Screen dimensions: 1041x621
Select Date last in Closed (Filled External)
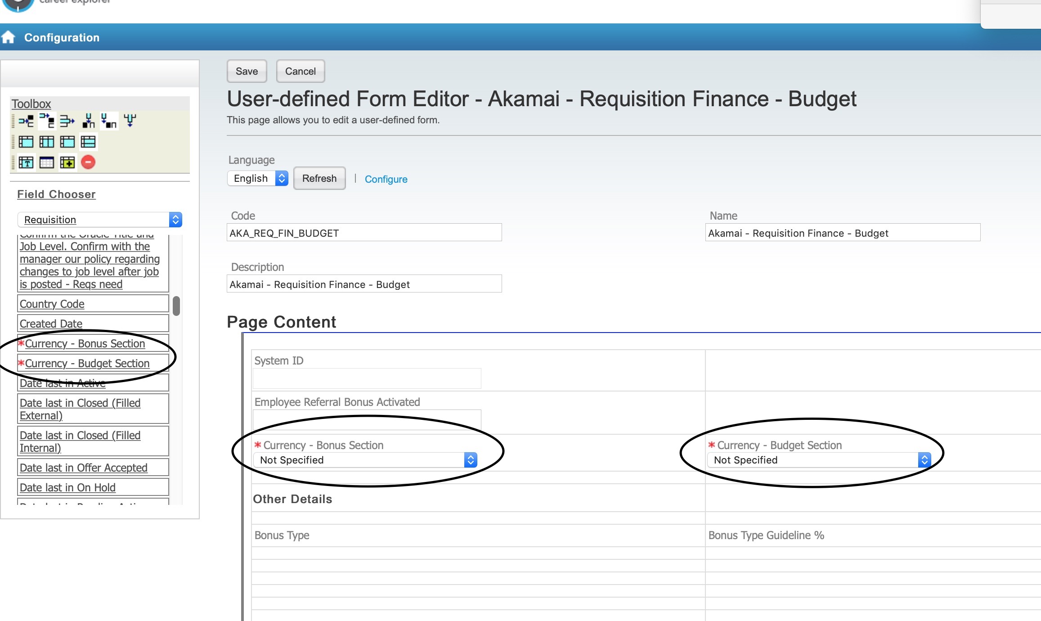[93, 409]
